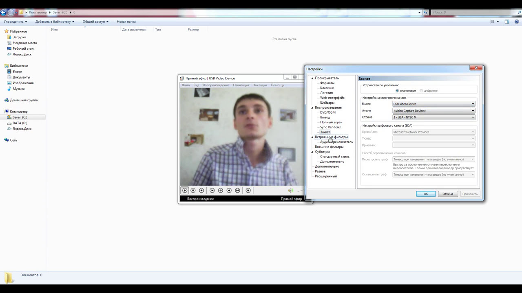This screenshot has width=522, height=293.
Task: Select Разное in settings tree
Action: coord(320,171)
